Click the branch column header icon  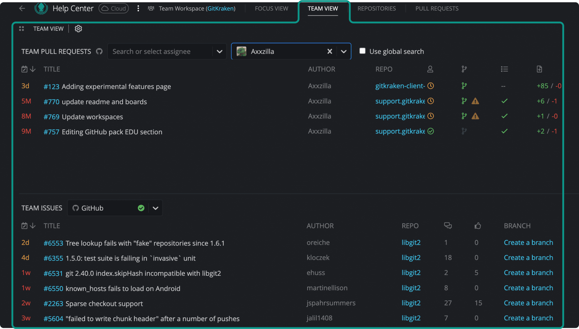point(464,69)
